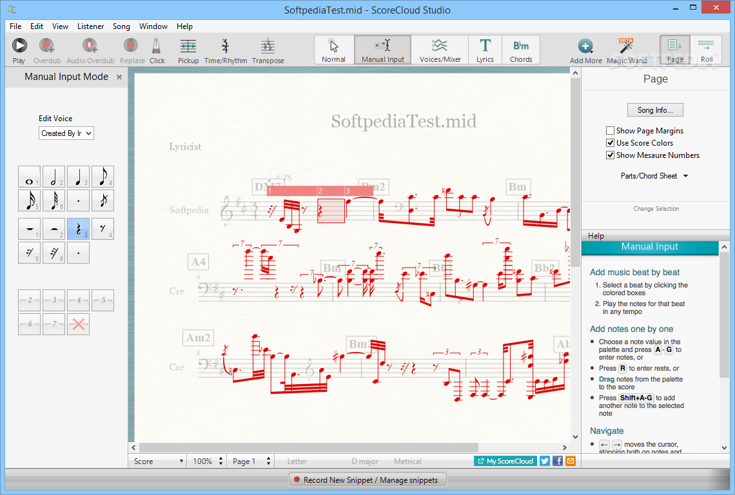Toggle the Click metronome icon
Screen dimensions: 735x495
pos(157,46)
